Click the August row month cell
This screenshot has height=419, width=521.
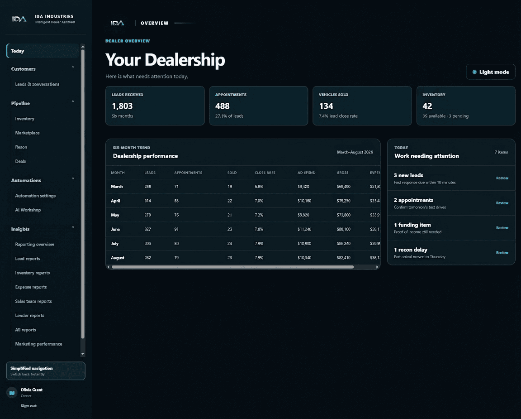click(x=118, y=258)
